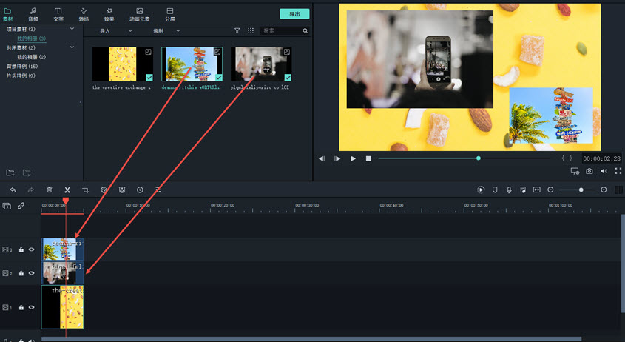Add a marker with shield icon

point(495,190)
